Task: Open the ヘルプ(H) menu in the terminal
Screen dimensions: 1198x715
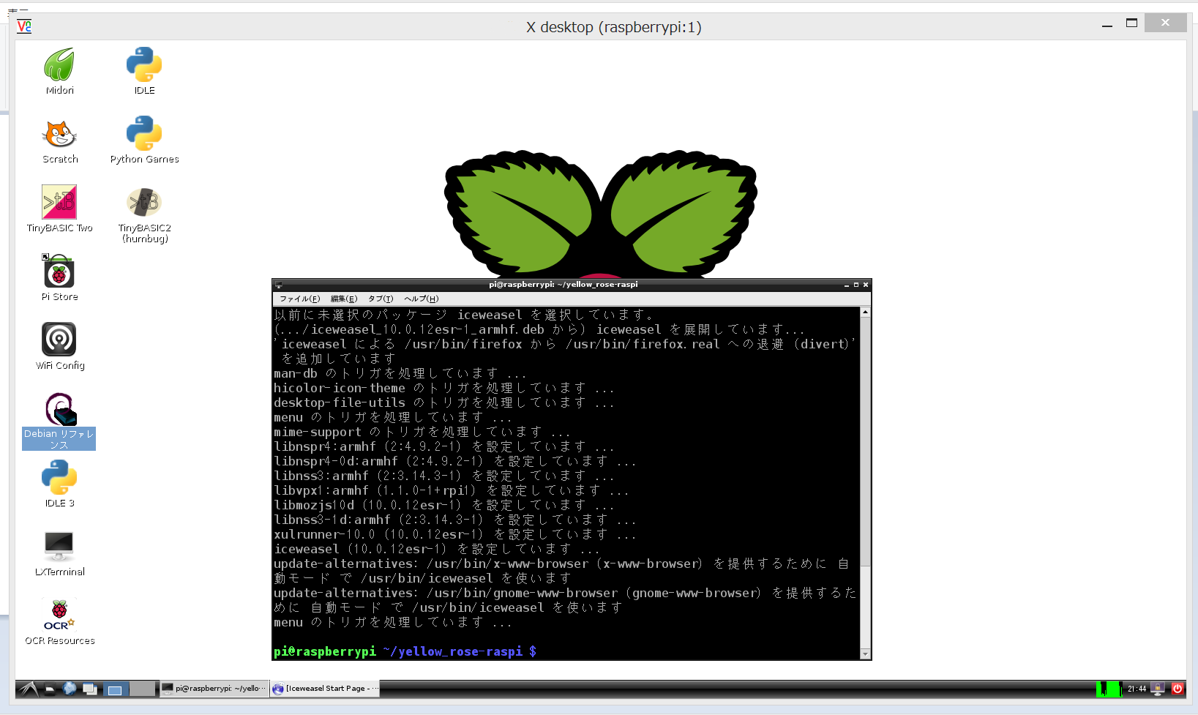Action: pyautogui.click(x=422, y=299)
